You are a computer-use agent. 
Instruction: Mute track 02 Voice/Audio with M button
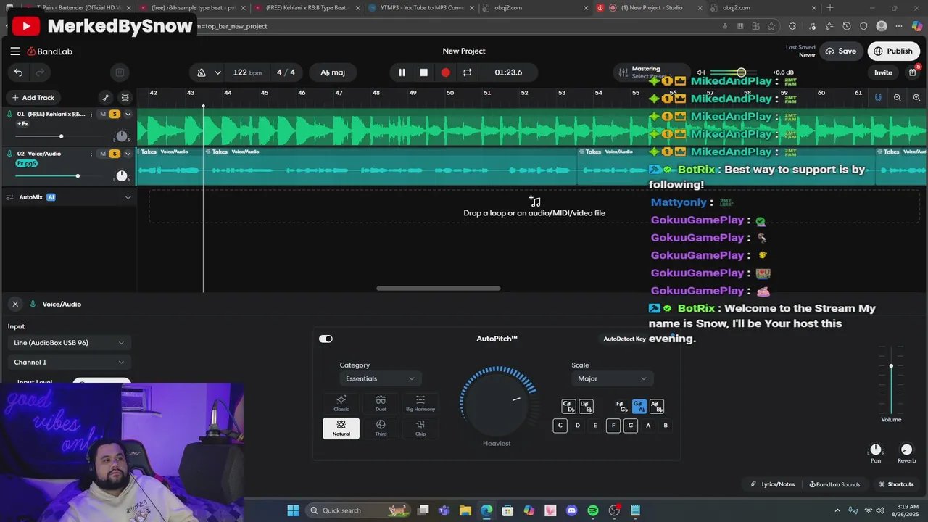tap(103, 154)
